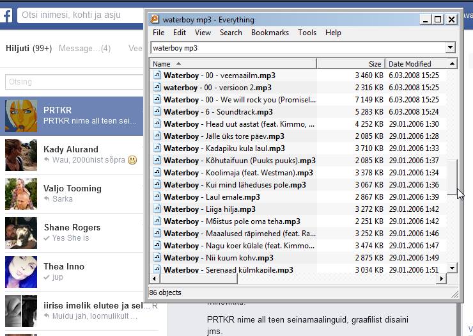
Task: Click size cell 7 149 KB
Action: coord(369,99)
